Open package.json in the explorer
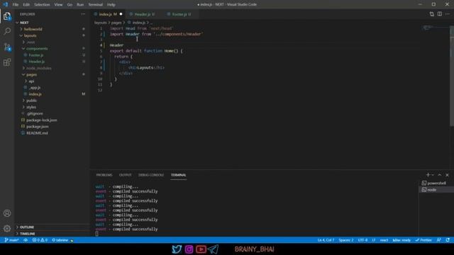The width and height of the screenshot is (454, 255). (38, 127)
